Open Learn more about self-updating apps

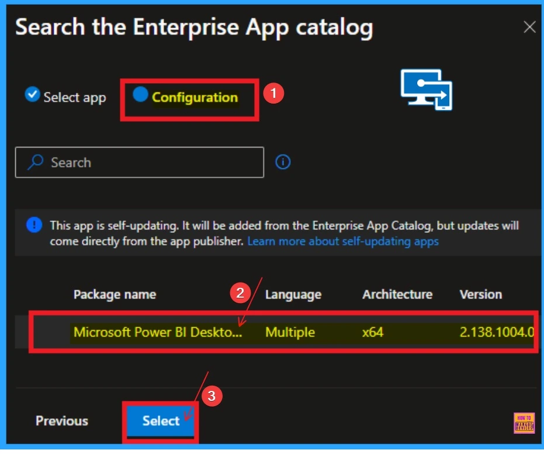pos(343,241)
